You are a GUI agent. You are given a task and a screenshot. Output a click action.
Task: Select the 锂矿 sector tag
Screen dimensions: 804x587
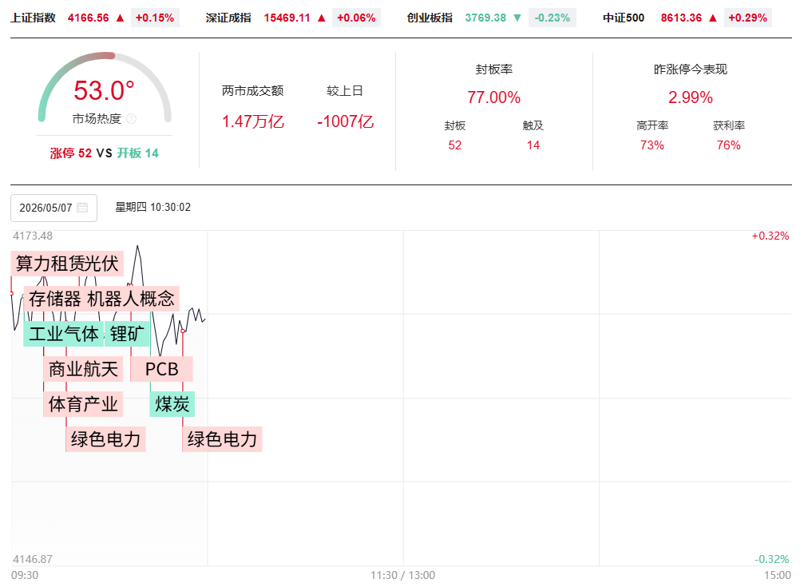[x=127, y=334]
